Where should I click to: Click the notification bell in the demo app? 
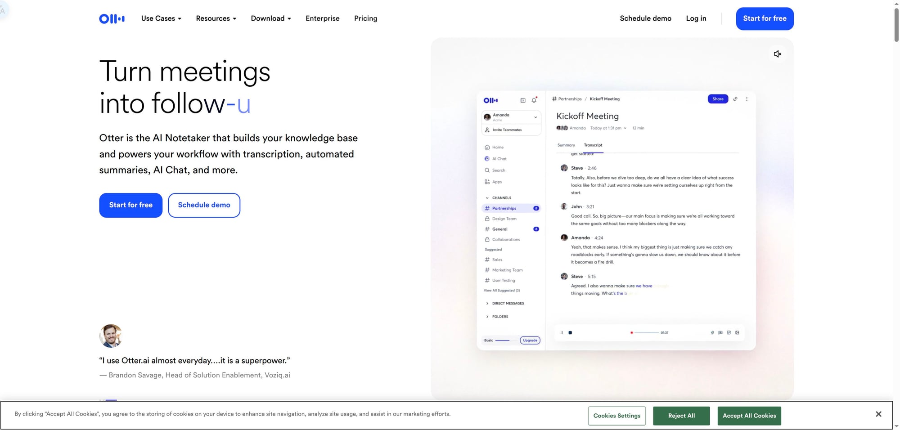click(534, 100)
